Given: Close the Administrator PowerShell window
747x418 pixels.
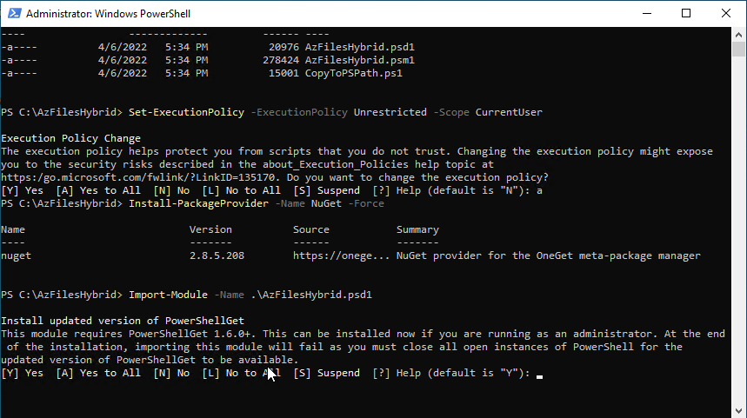Looking at the screenshot, I should point(726,14).
